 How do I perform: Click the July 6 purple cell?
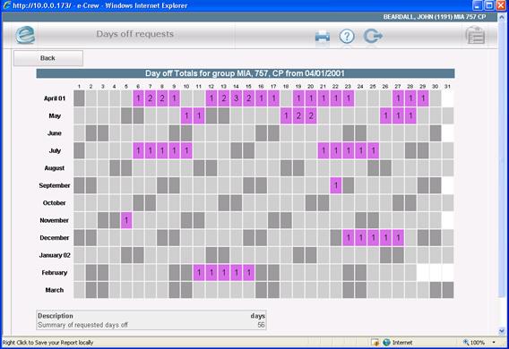138,150
